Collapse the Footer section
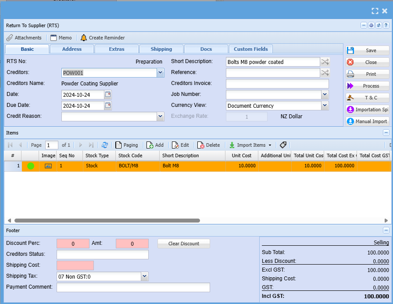The image size is (393, 304). click(x=386, y=230)
